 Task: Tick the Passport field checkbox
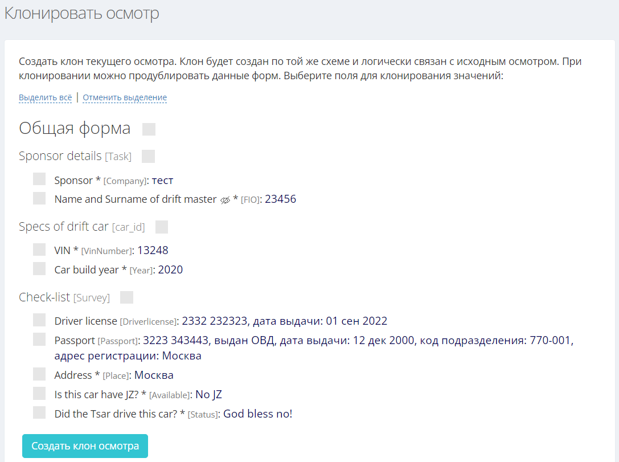(39, 340)
